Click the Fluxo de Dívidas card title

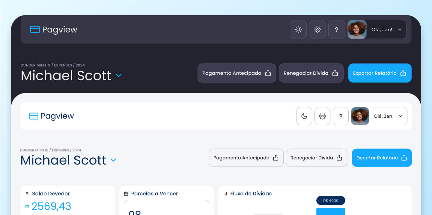(251, 193)
